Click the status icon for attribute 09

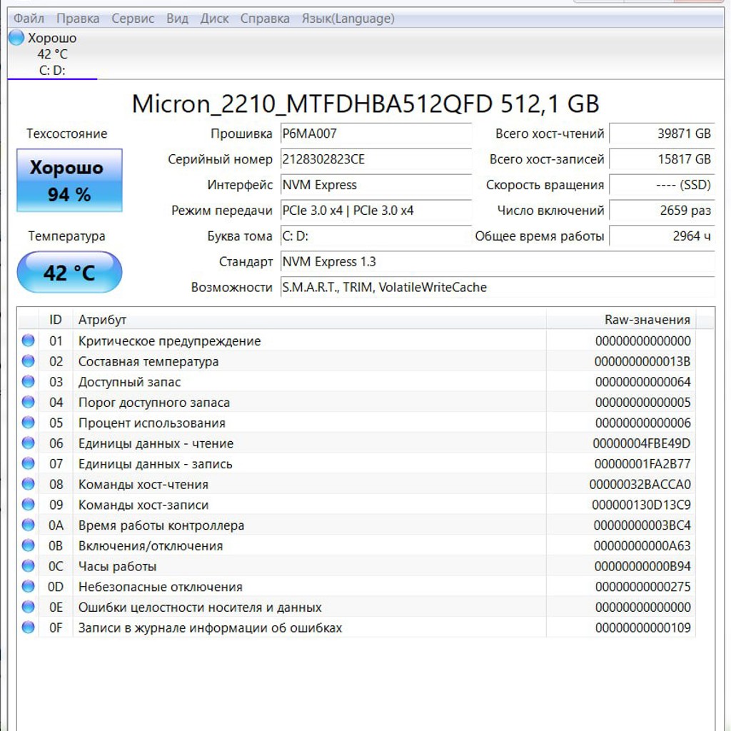29,505
